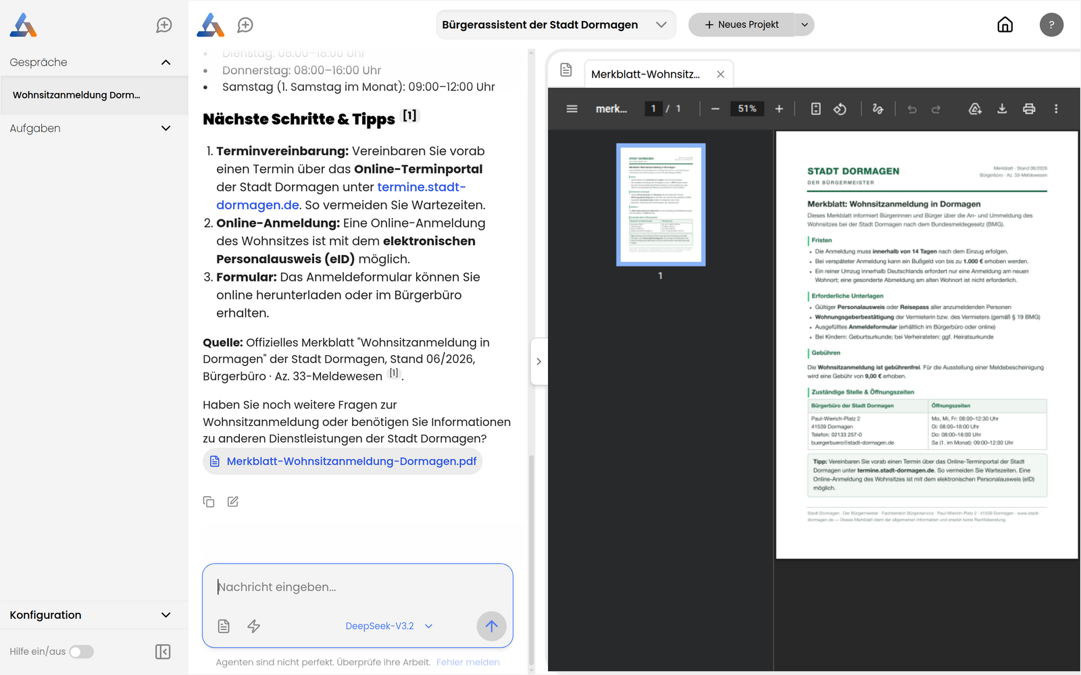
Task: Copy the assistant's response
Action: tap(209, 502)
